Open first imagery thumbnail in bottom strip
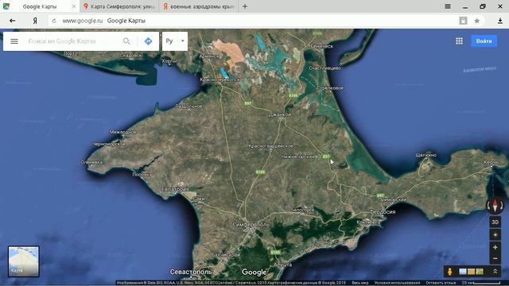This screenshot has height=286, width=509. coord(463,272)
